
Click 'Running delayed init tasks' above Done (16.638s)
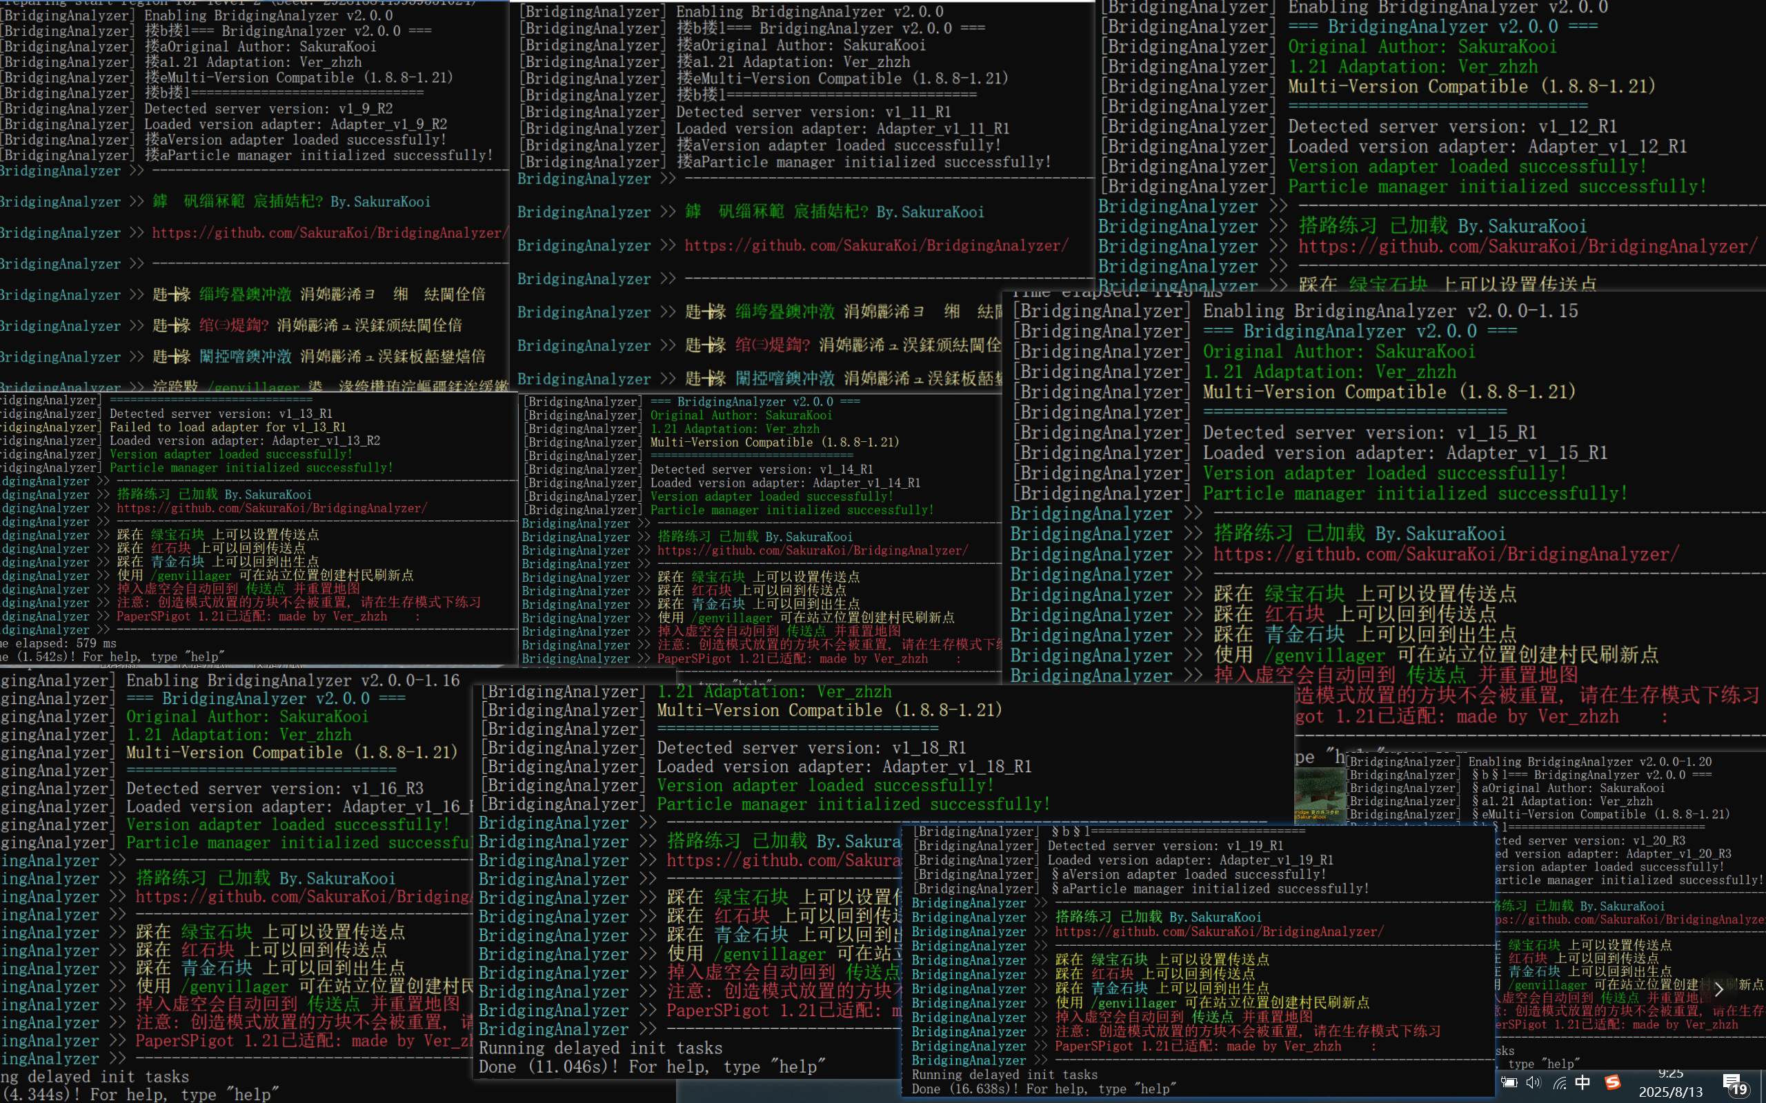(1005, 1075)
